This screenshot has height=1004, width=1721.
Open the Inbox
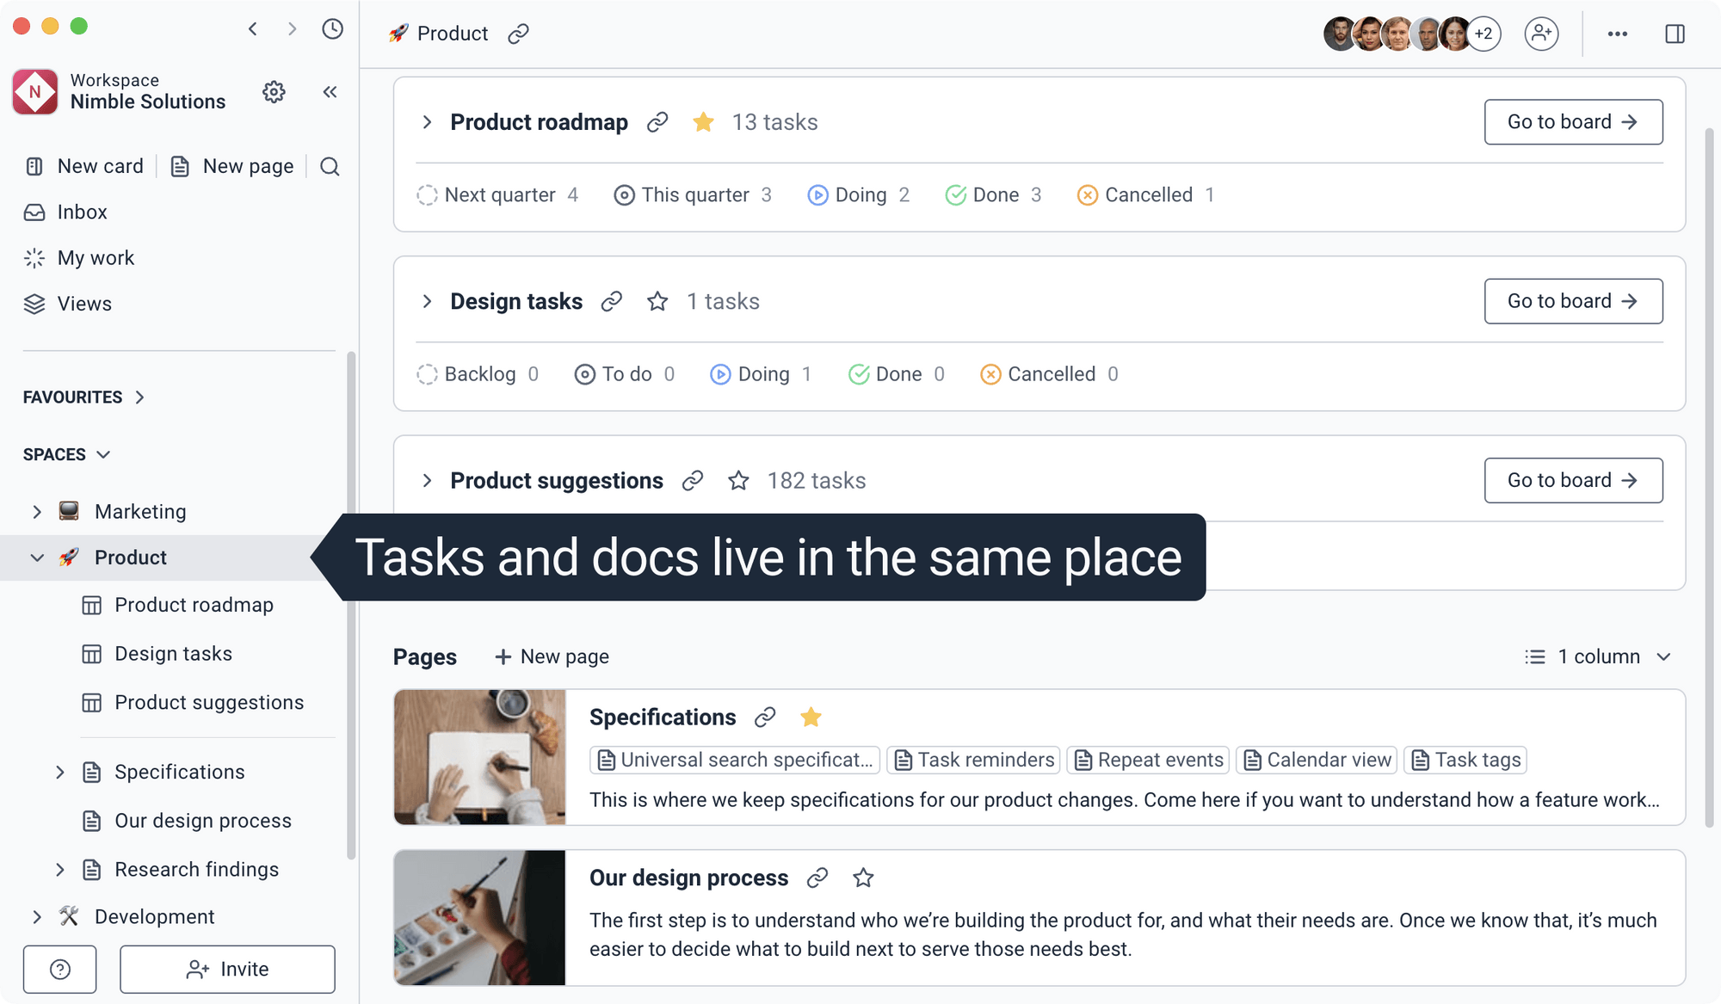tap(82, 212)
